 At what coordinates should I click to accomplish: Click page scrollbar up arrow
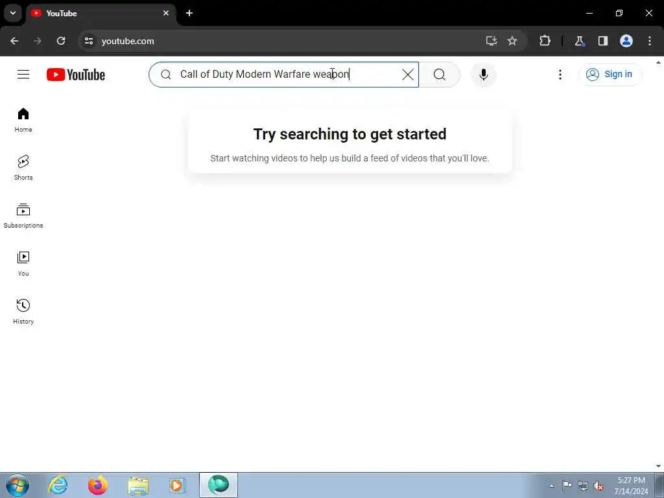coord(659,62)
